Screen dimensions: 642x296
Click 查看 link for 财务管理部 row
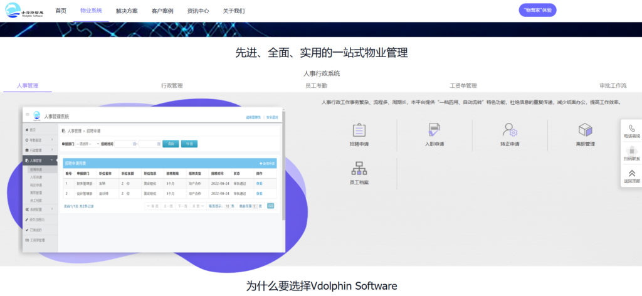(x=259, y=184)
